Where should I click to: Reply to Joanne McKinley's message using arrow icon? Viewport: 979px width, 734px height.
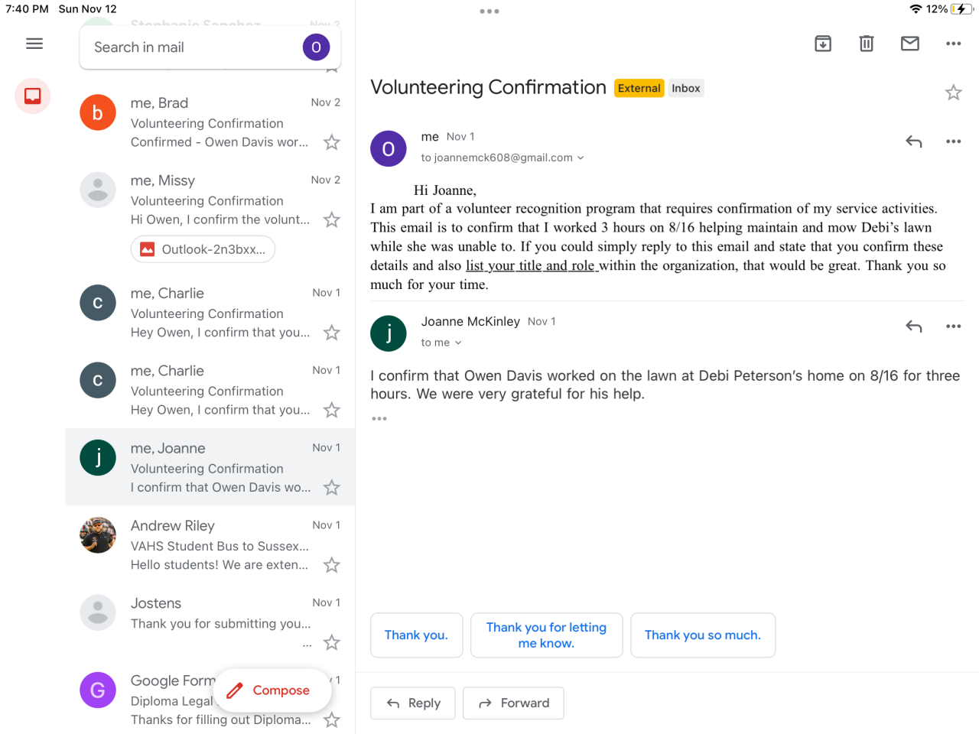[x=914, y=326]
